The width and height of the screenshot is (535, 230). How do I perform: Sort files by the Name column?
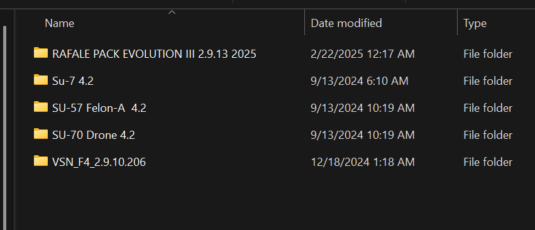click(59, 23)
